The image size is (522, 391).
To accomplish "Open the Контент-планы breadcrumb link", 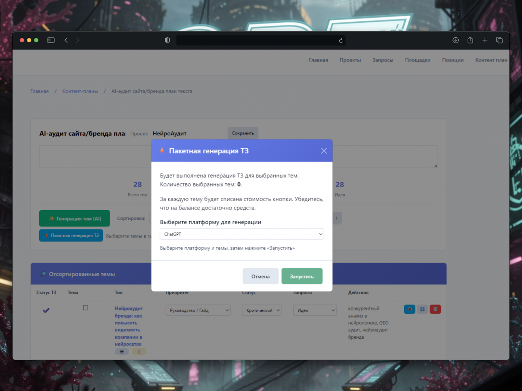I will [x=80, y=91].
